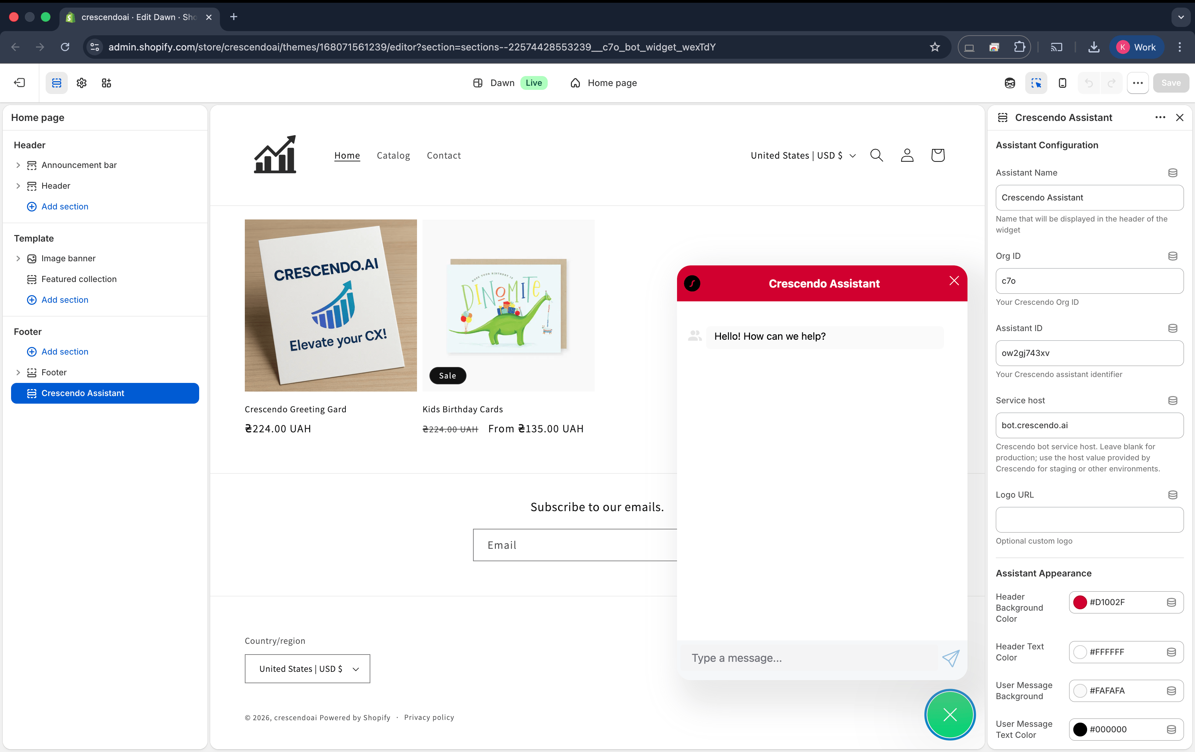
Task: Open header country selector United States USD
Action: [x=803, y=156]
